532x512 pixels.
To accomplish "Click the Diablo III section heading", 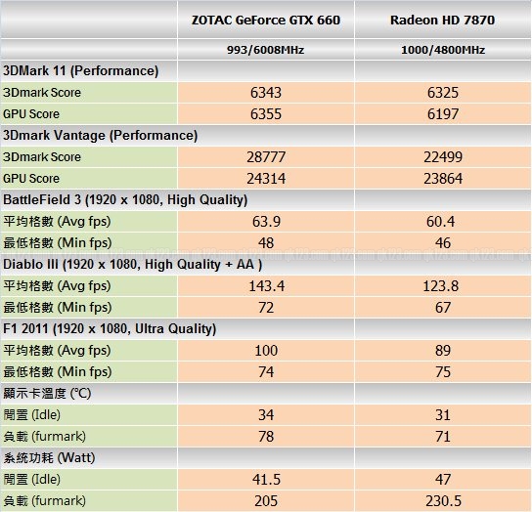I will 133,265.
